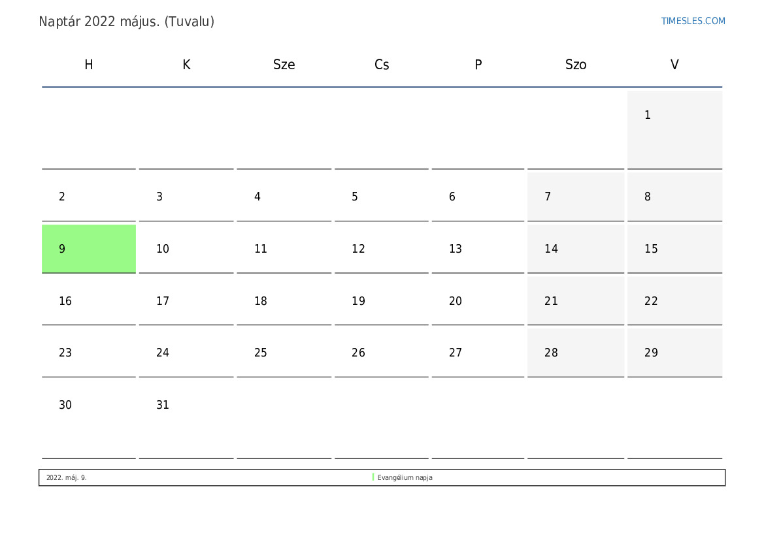Open the TIMESLES.COM link
The height and width of the screenshot is (540, 764).
693,21
